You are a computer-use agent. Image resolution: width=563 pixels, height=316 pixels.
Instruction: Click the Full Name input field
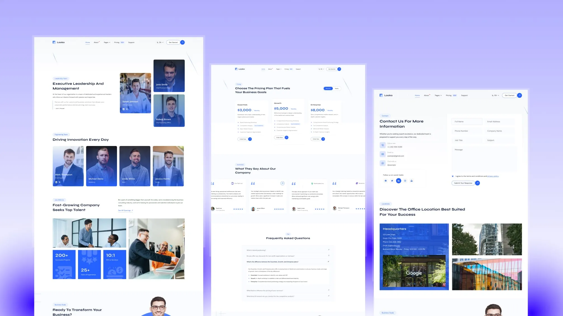pos(466,122)
